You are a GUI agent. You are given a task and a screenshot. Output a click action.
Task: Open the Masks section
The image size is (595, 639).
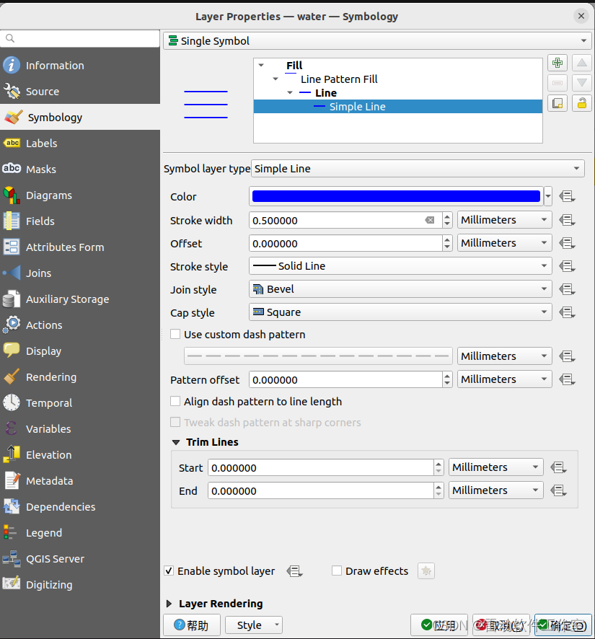pyautogui.click(x=80, y=169)
